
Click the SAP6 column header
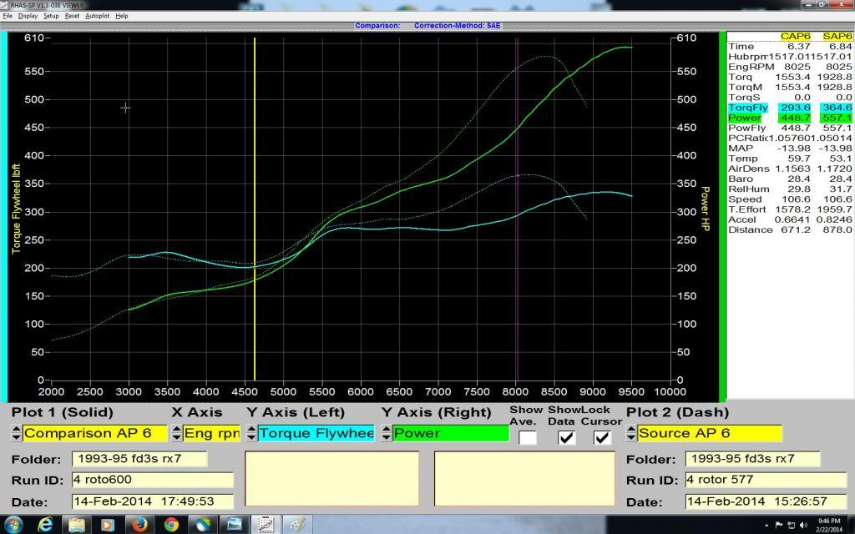pyautogui.click(x=837, y=36)
